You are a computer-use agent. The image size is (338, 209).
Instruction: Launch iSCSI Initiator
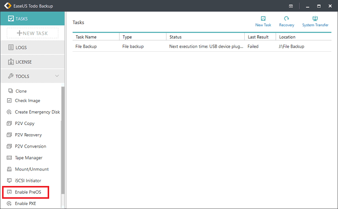(x=28, y=181)
